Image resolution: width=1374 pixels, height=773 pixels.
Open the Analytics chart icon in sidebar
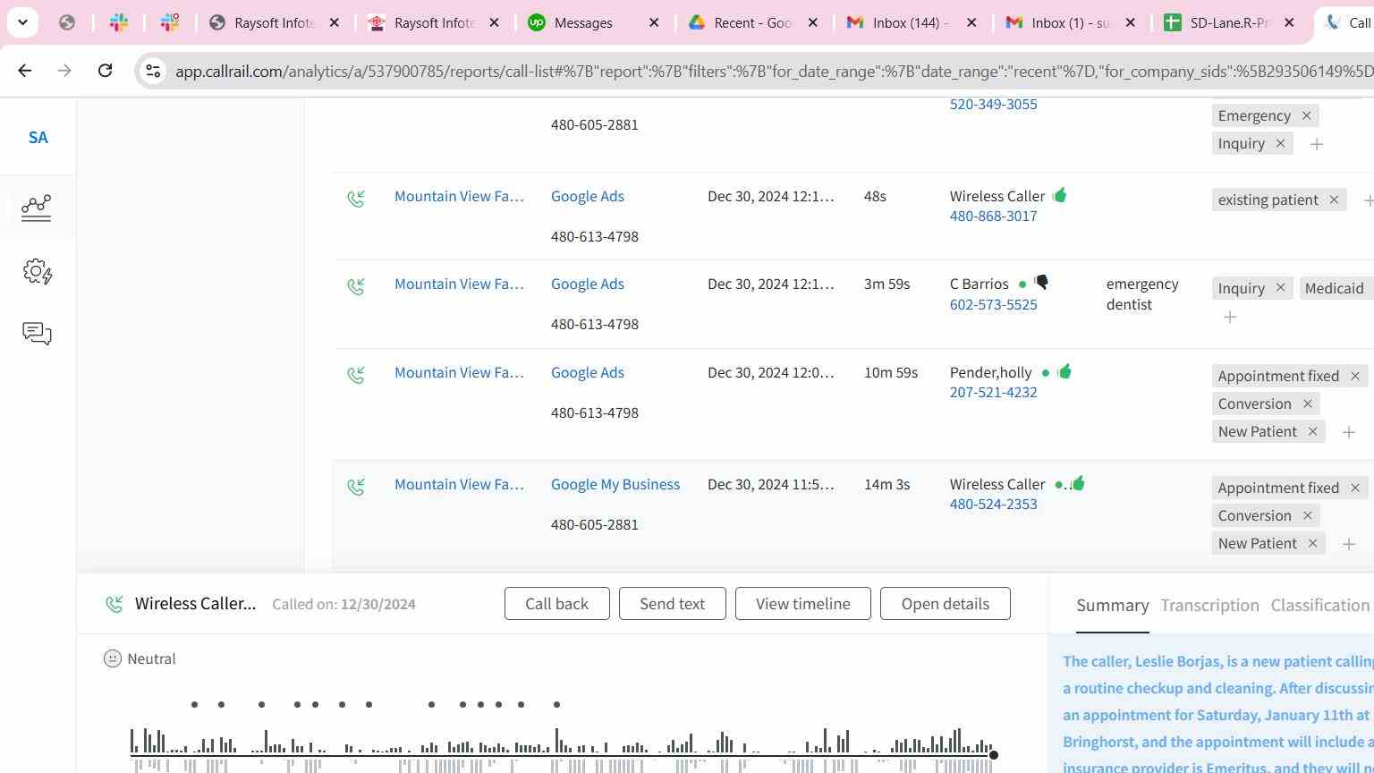(37, 208)
